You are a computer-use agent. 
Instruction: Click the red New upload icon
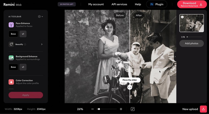[203, 109]
